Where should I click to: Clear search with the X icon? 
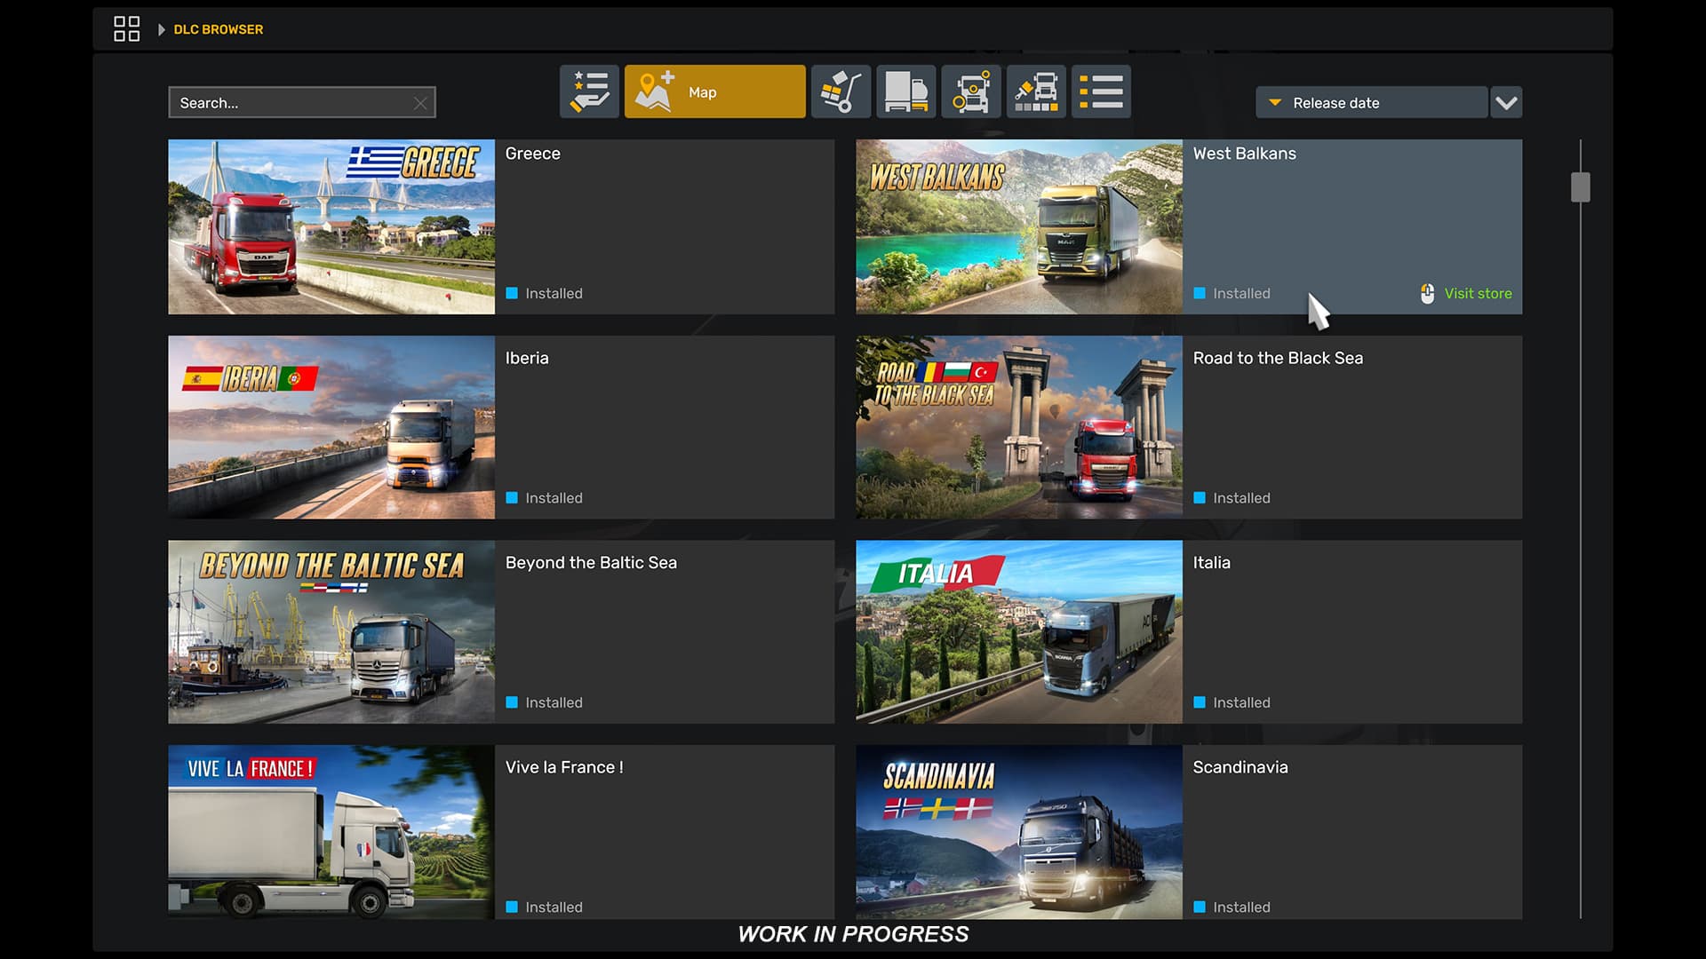coord(420,104)
